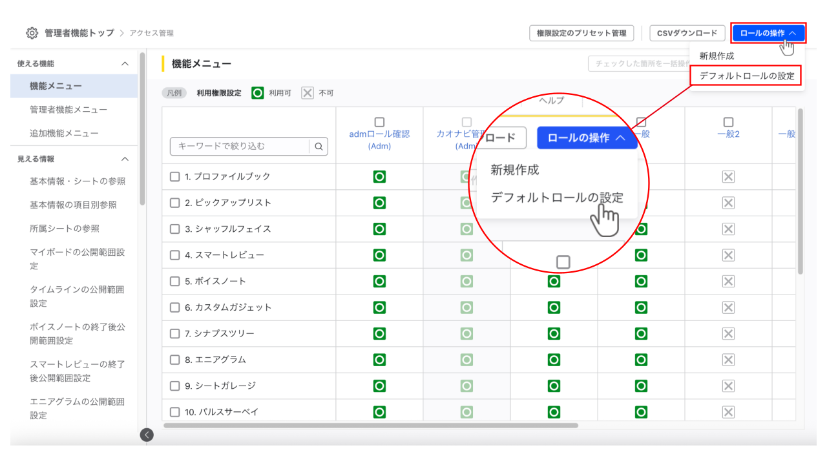Toggle adm permission icon for シャッフルフェイス row

coord(379,229)
